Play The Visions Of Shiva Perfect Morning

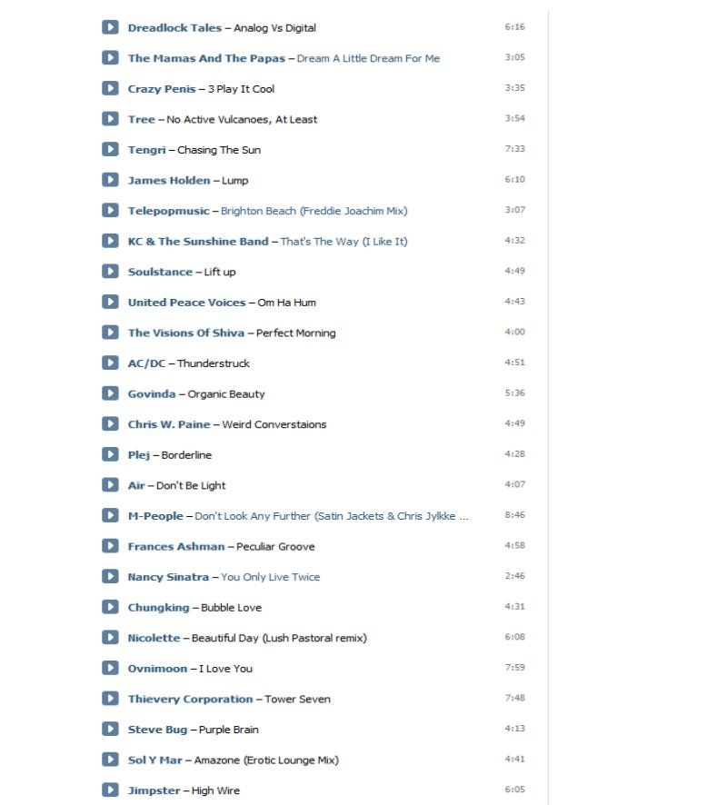click(110, 332)
